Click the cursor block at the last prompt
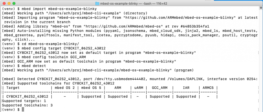Image resolution: width=263 pixels, height=112 pixels. 23,109
